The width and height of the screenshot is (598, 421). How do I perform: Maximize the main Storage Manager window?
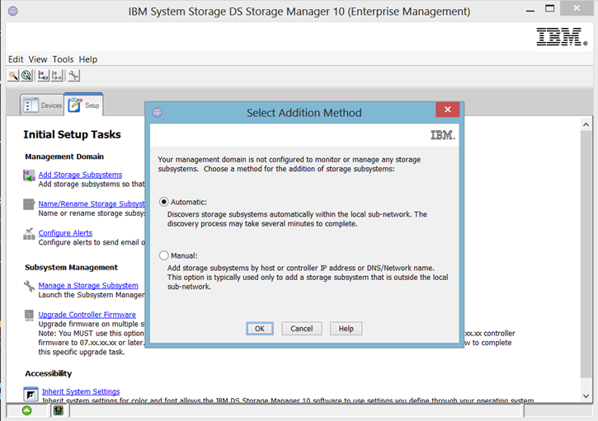click(549, 8)
